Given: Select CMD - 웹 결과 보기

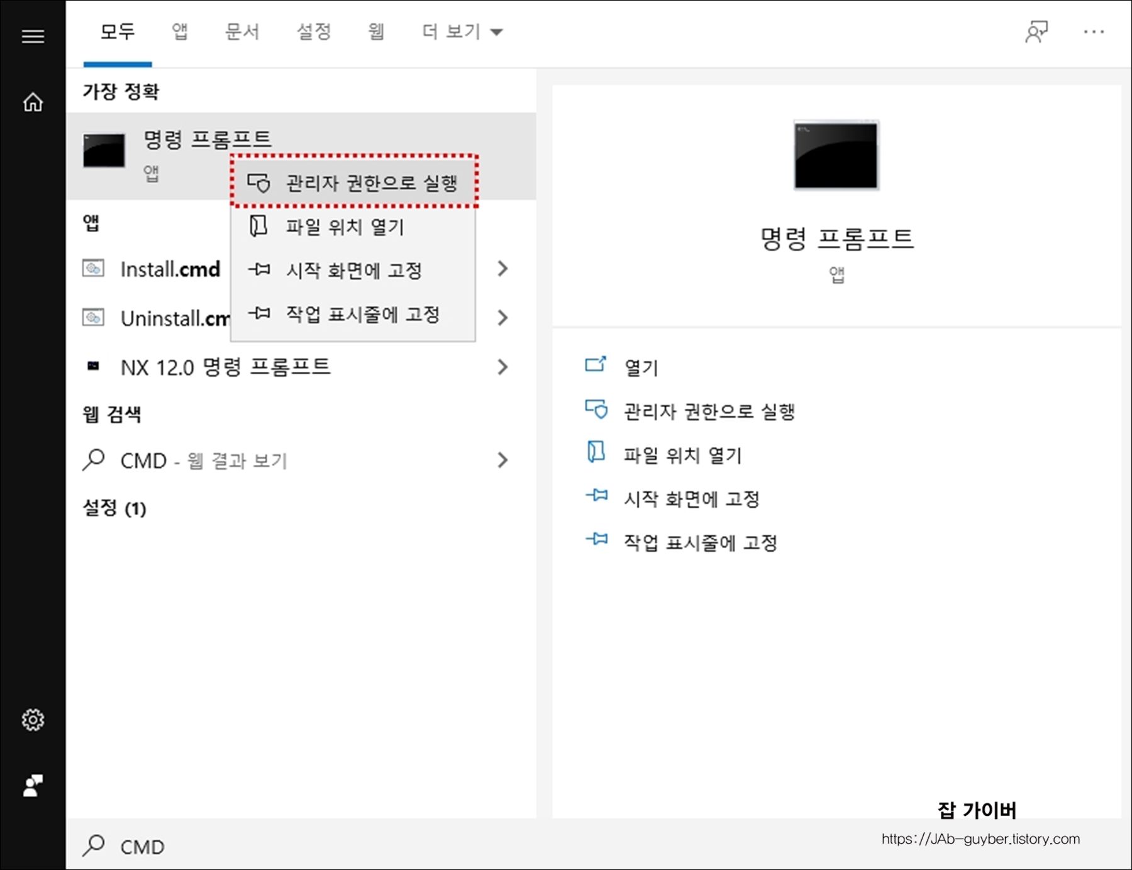Looking at the screenshot, I should pos(301,460).
